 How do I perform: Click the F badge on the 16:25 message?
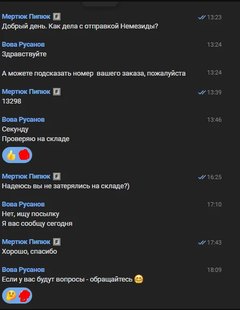click(x=57, y=176)
